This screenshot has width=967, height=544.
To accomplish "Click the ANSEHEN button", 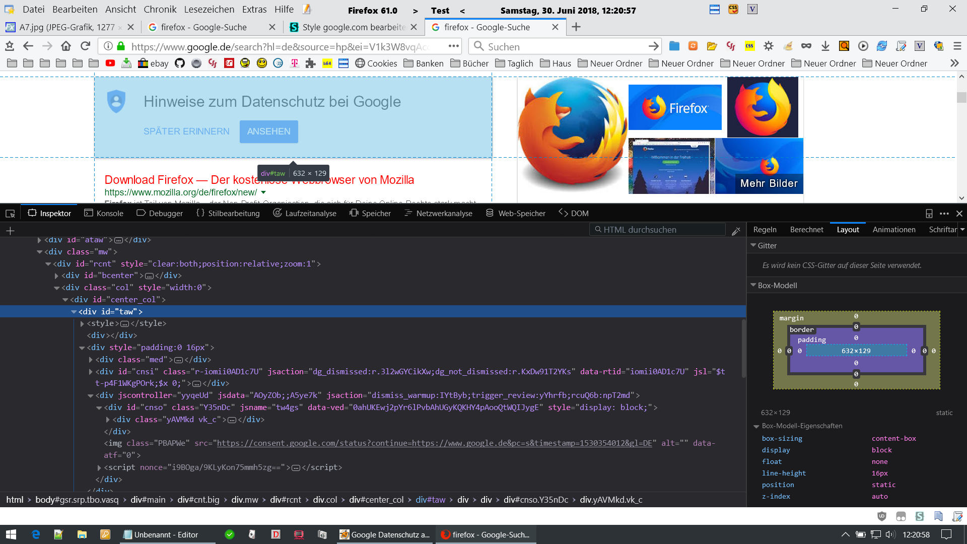I will pyautogui.click(x=268, y=131).
